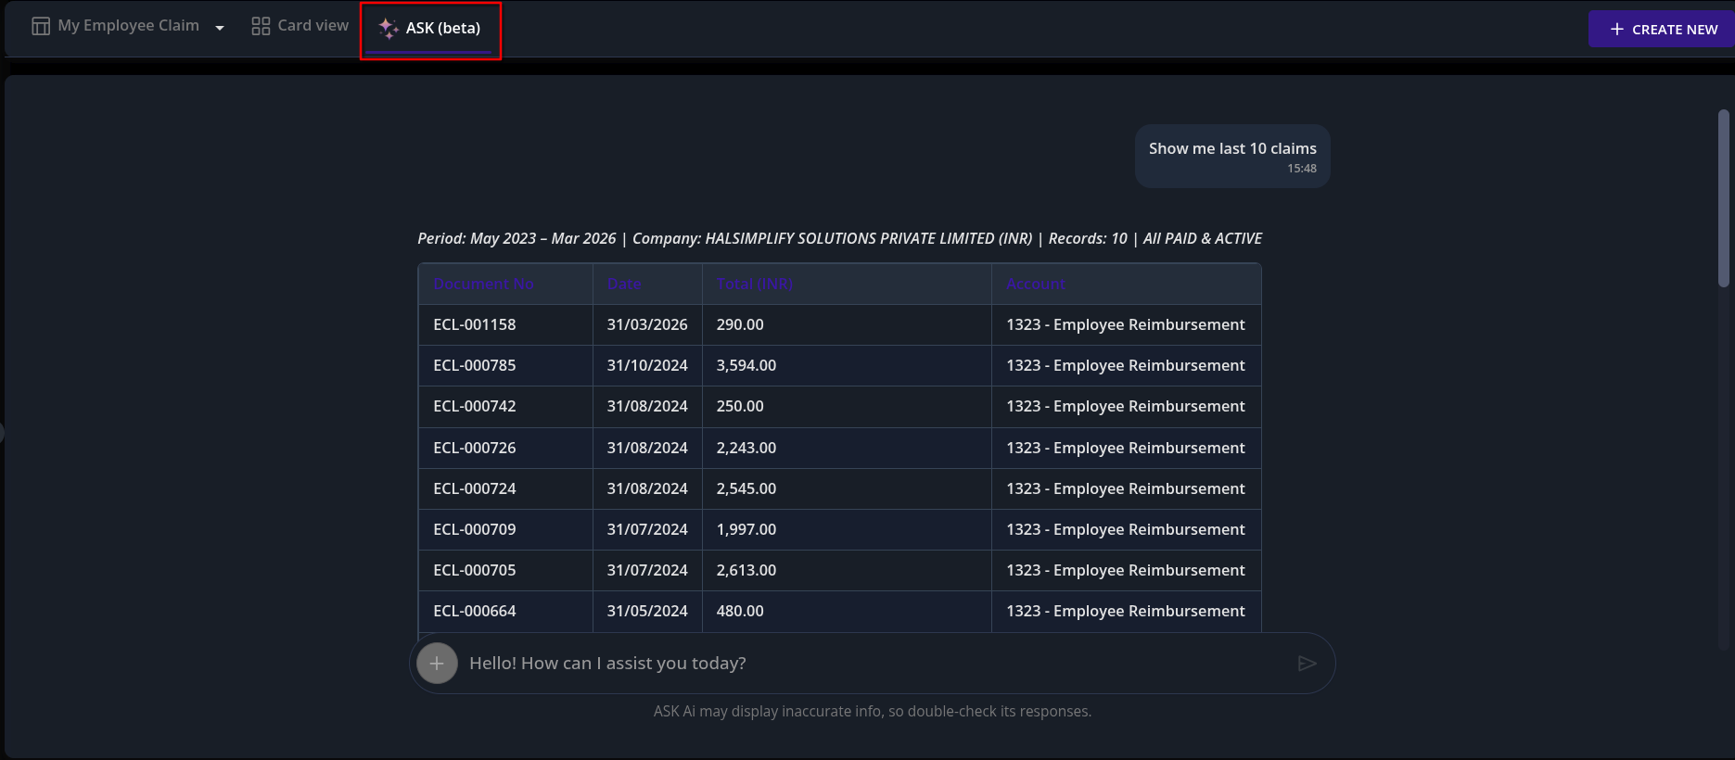The height and width of the screenshot is (760, 1735).
Task: Click the plus icon in CREATE NEW
Action: pyautogui.click(x=1616, y=30)
